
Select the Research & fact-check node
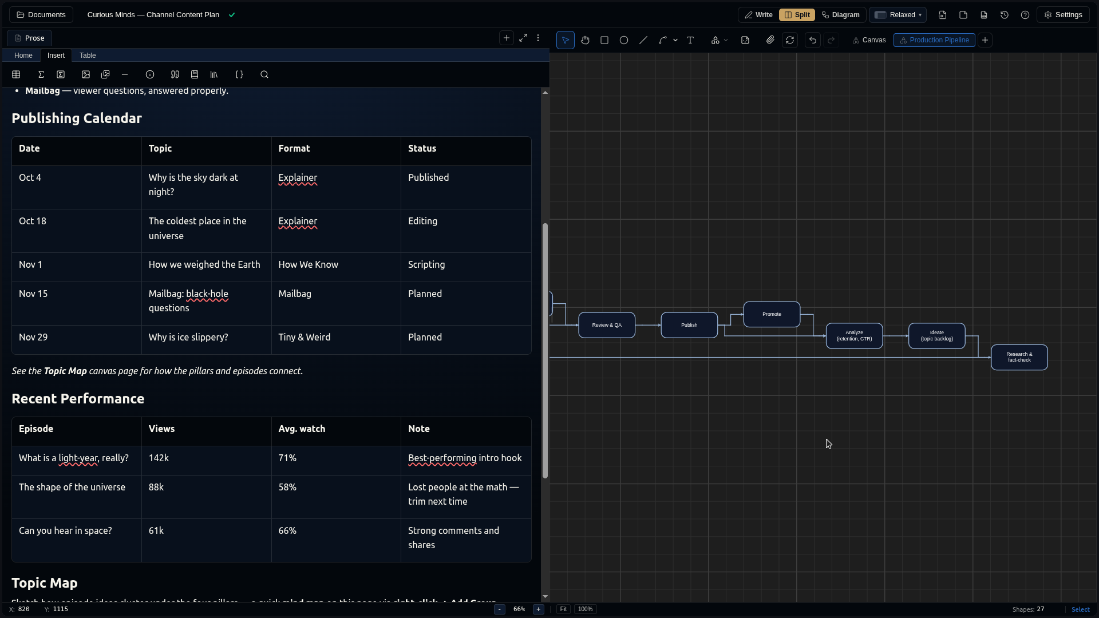tap(1019, 357)
